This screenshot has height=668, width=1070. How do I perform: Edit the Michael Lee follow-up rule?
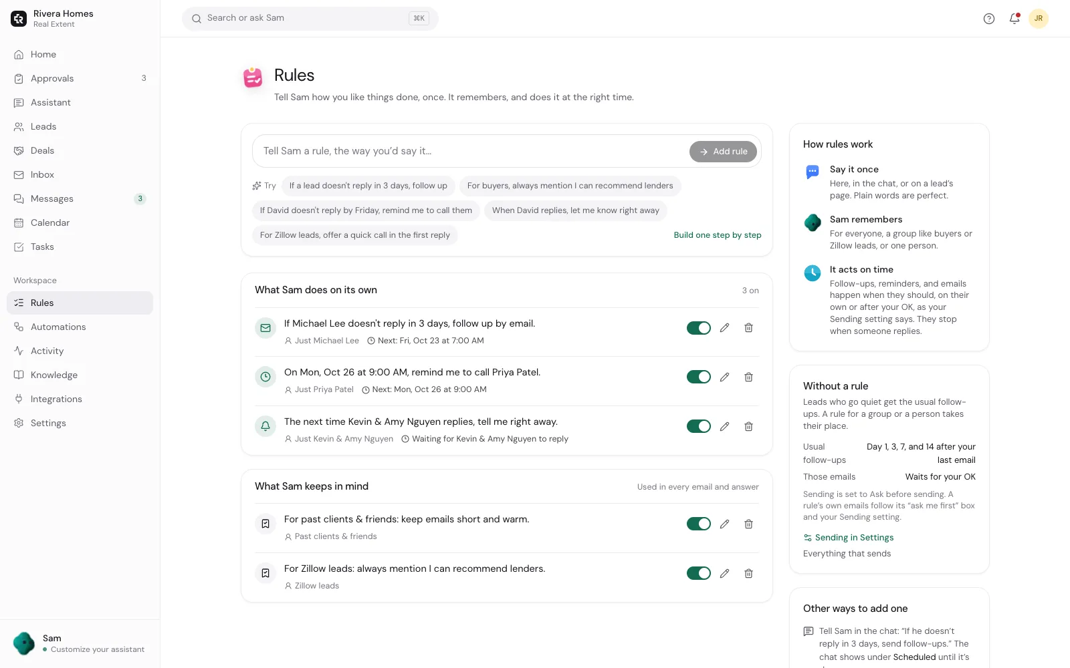point(724,328)
